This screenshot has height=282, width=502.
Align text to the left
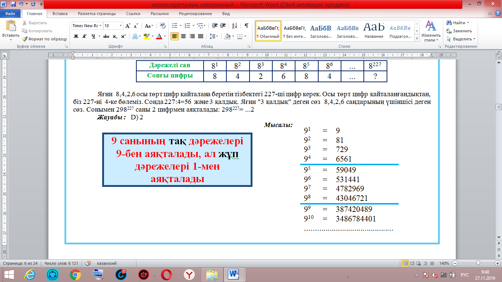coord(175,36)
